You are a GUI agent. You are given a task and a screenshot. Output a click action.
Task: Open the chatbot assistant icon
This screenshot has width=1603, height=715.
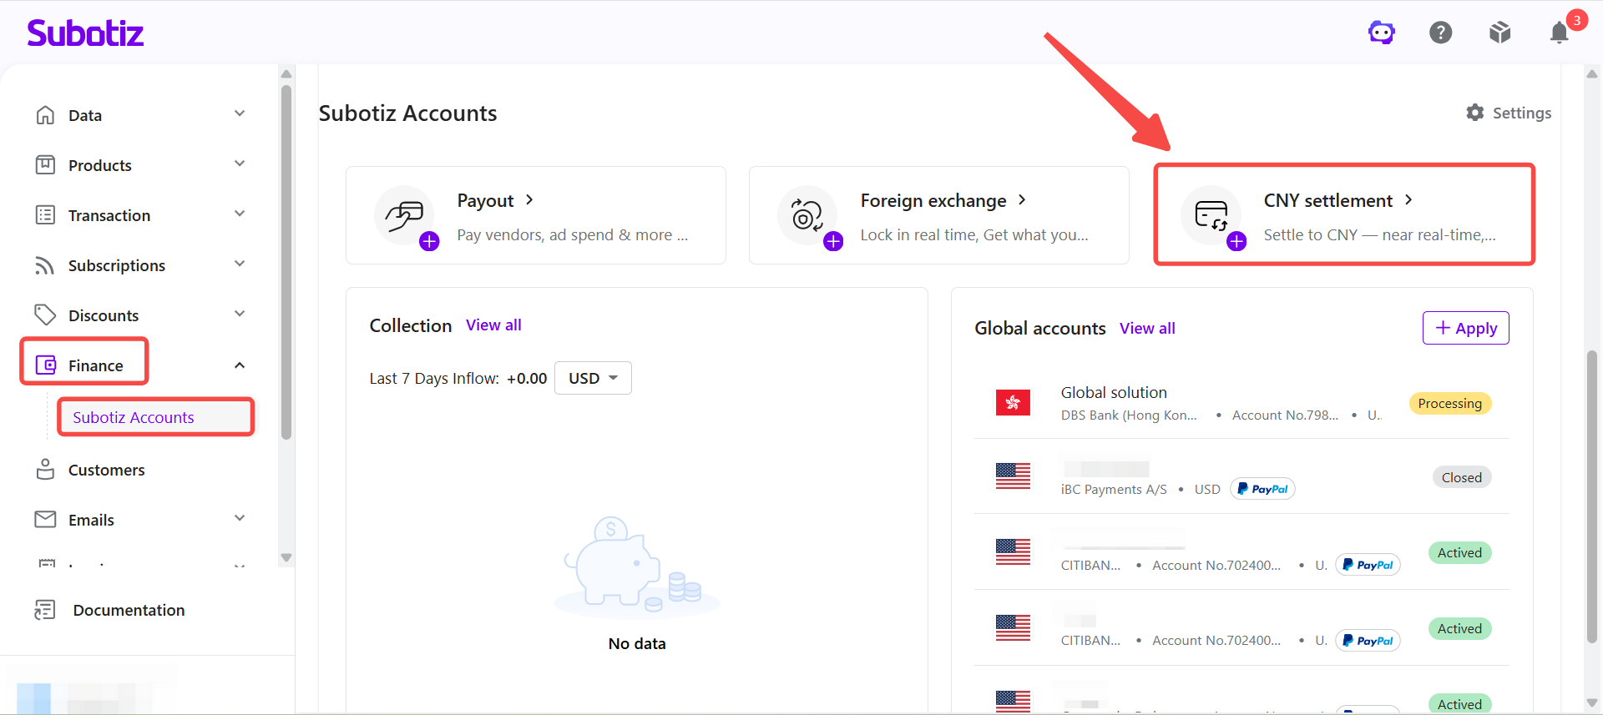(x=1382, y=33)
